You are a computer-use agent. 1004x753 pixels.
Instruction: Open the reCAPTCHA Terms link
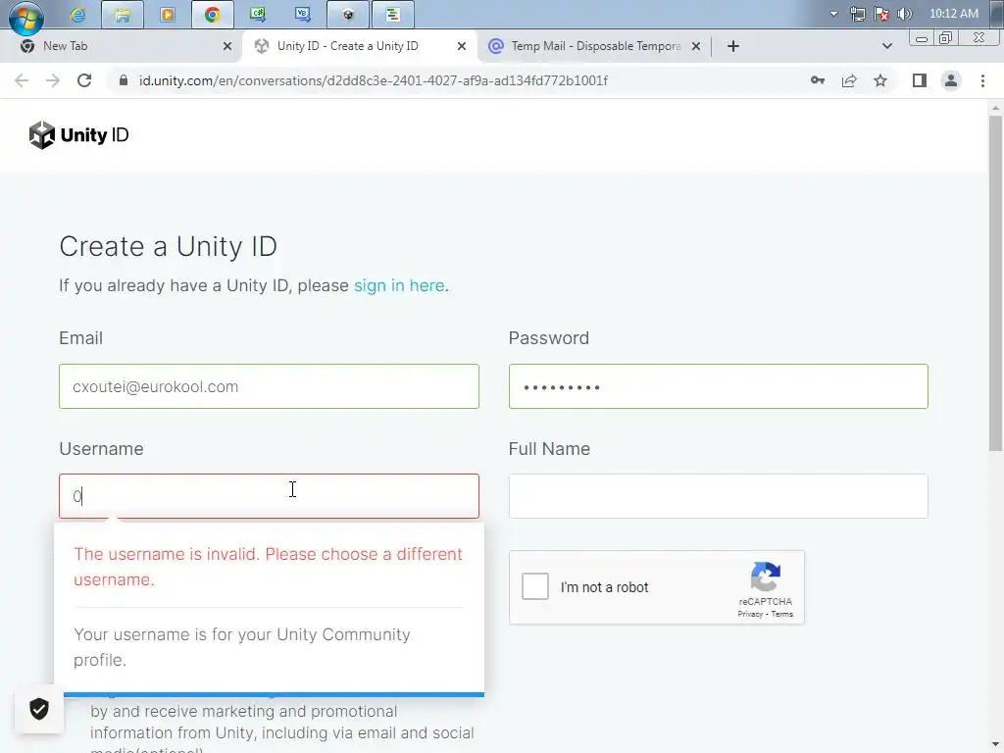[x=781, y=614]
